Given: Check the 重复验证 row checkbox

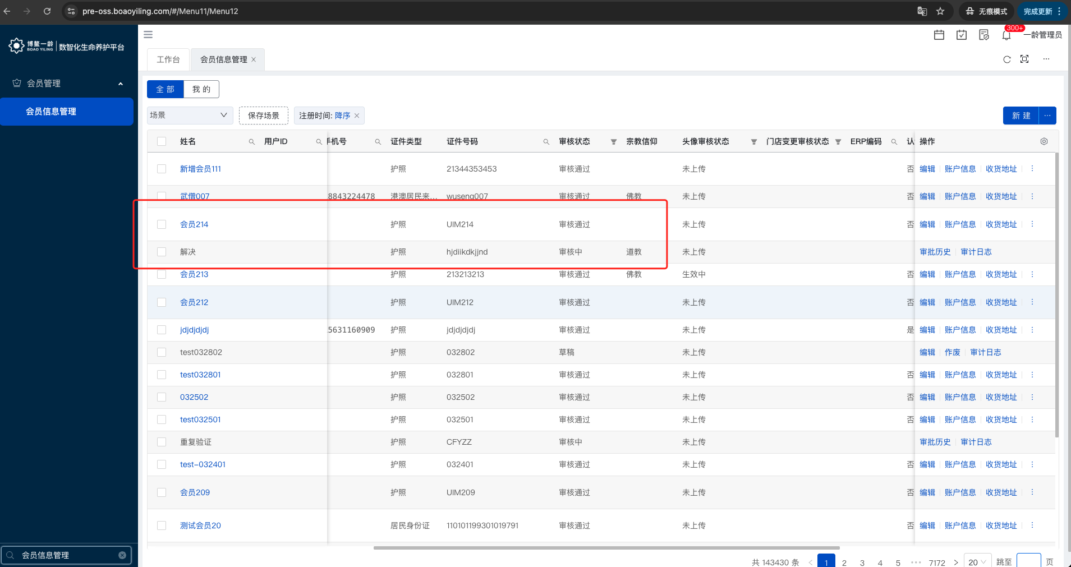Looking at the screenshot, I should (x=162, y=442).
